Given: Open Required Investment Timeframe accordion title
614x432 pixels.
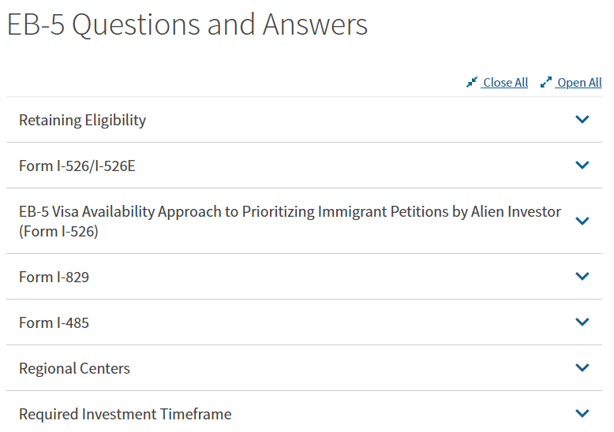Looking at the screenshot, I should pyautogui.click(x=125, y=415).
